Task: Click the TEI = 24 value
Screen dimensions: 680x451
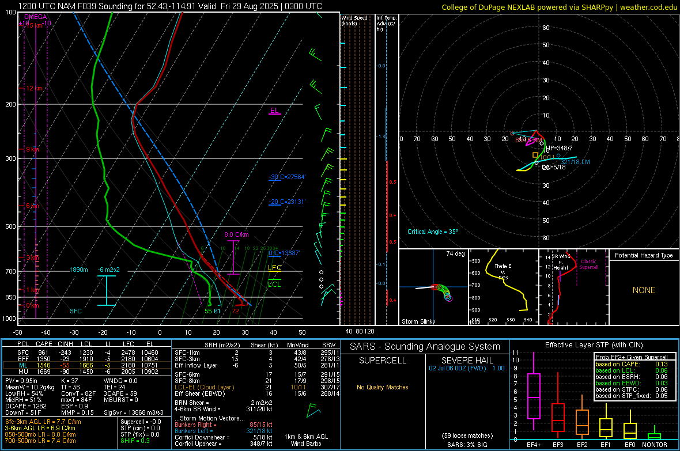Action: tap(115, 387)
